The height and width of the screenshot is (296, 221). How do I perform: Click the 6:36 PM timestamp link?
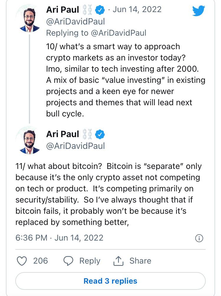[32, 238]
